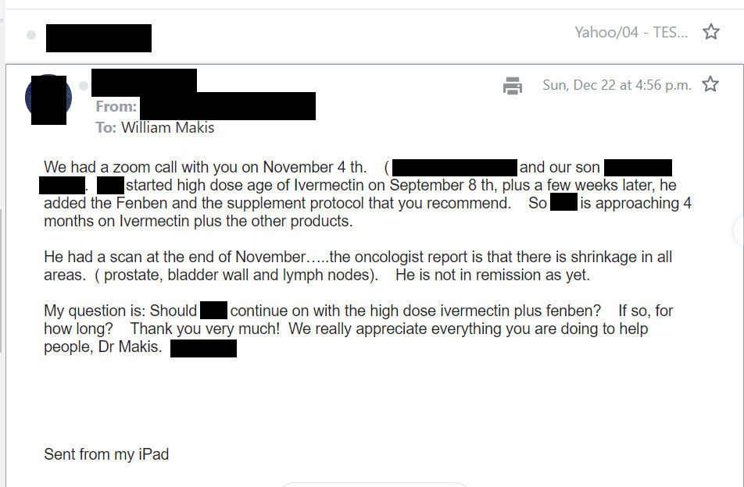The width and height of the screenshot is (744, 487).
Task: Click the "Sent from my iPad" signature line
Action: [106, 454]
